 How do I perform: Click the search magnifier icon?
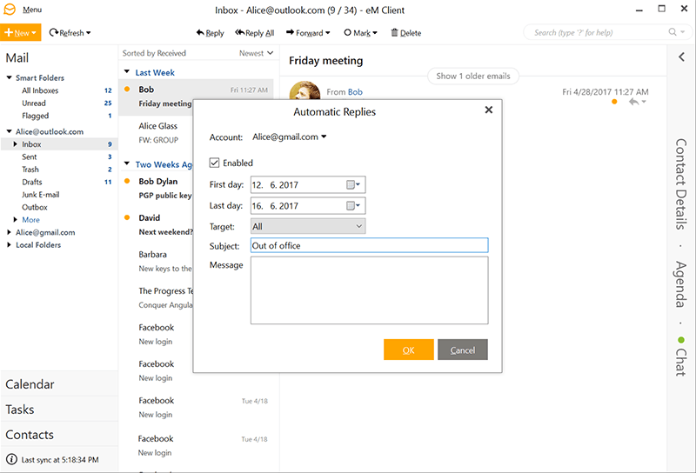[673, 32]
